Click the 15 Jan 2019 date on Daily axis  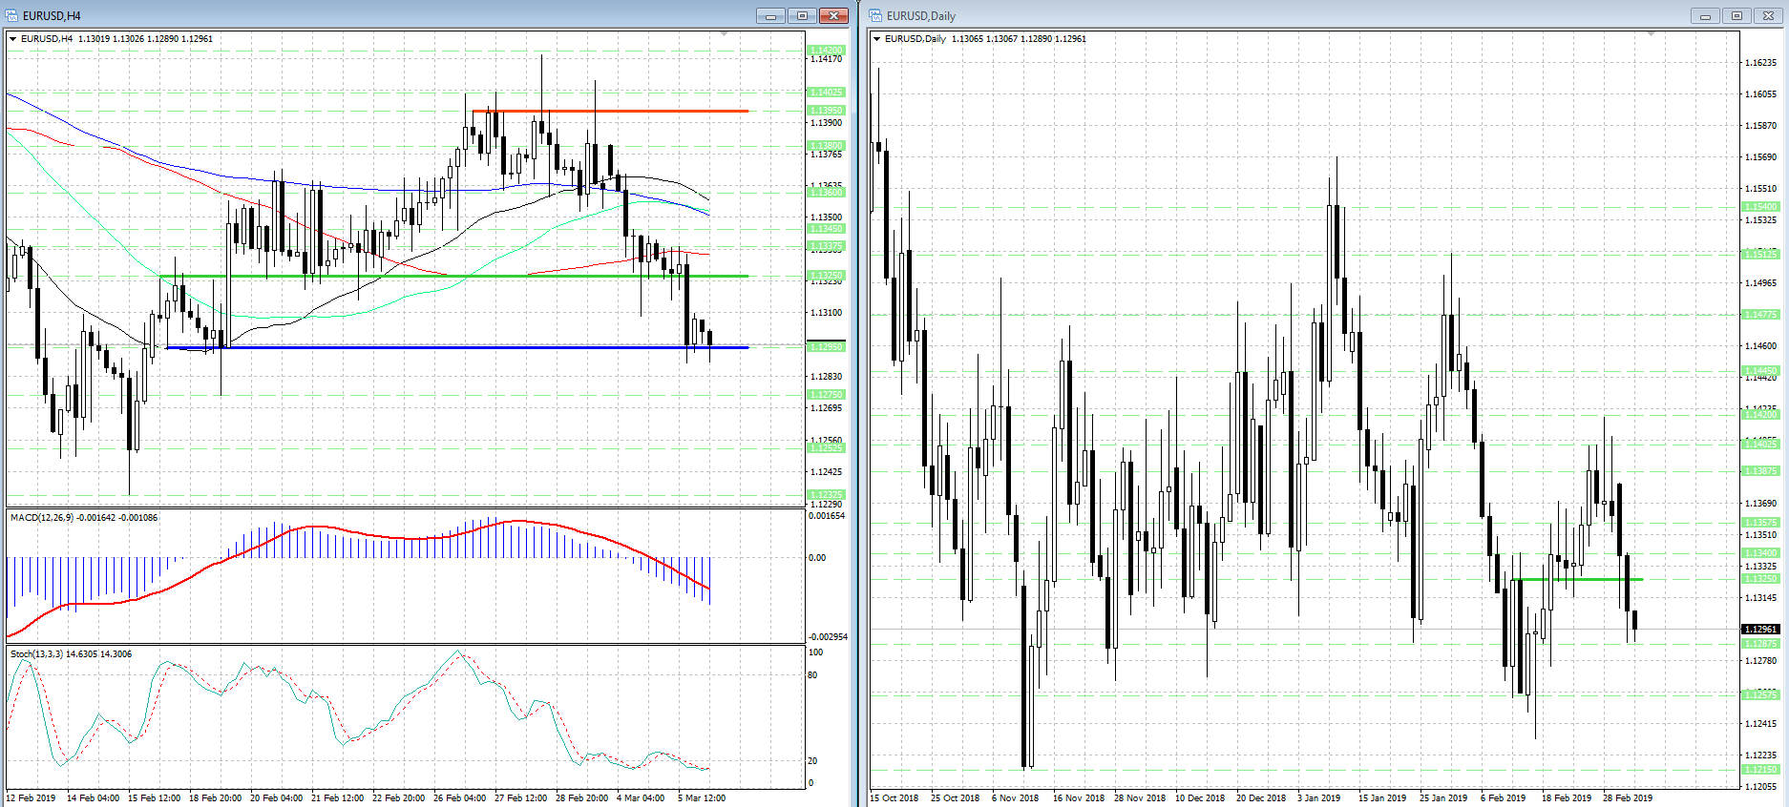(1382, 798)
